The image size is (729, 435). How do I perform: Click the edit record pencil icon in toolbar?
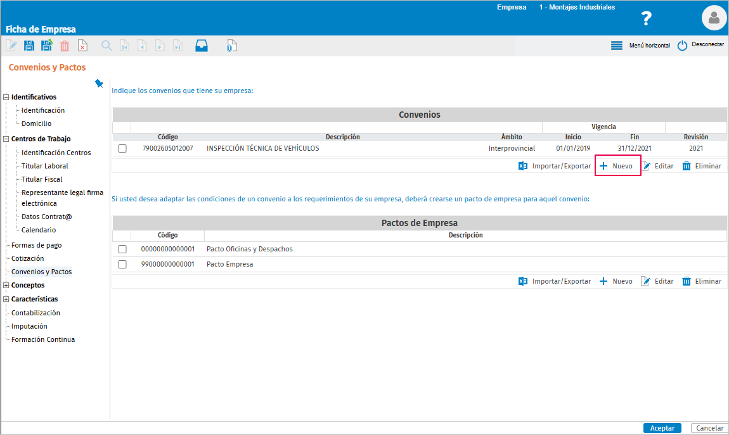tap(11, 46)
